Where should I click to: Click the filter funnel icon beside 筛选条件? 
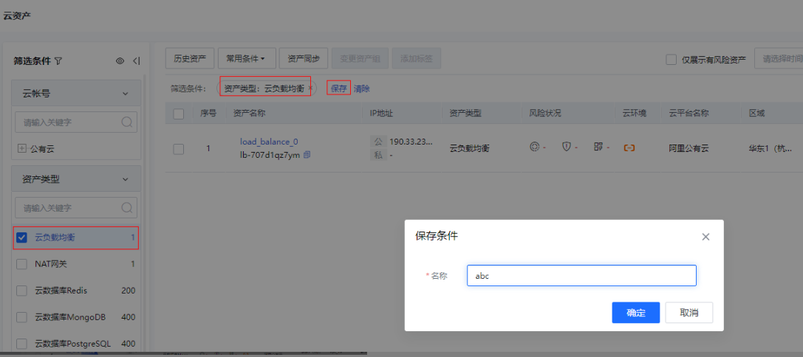58,61
